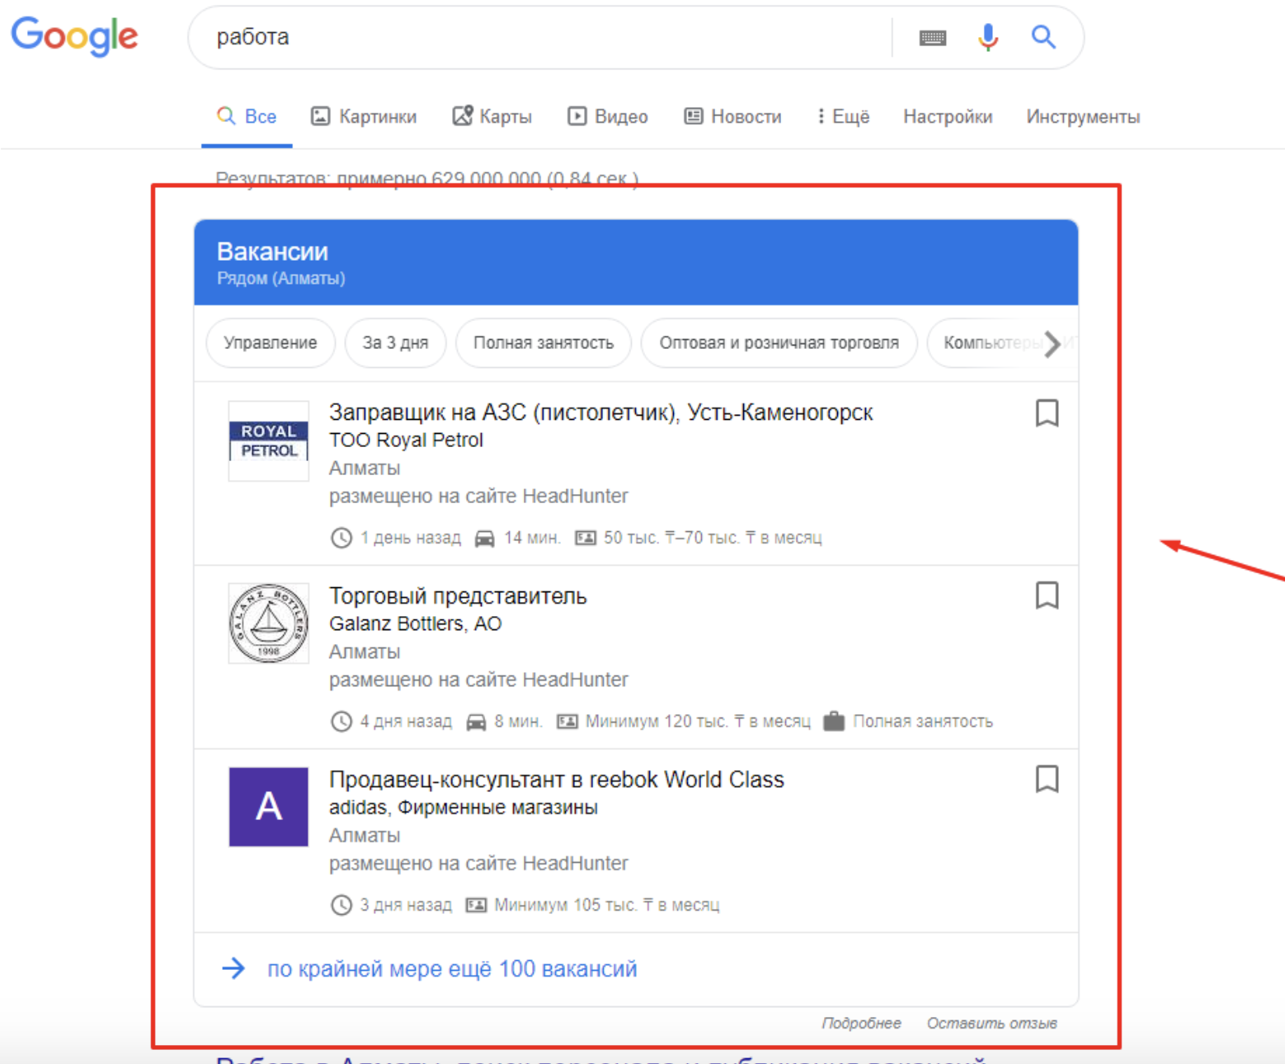This screenshot has height=1064, width=1285.
Task: Bookmark the Заправщик на АЗС job
Action: pyautogui.click(x=1047, y=412)
